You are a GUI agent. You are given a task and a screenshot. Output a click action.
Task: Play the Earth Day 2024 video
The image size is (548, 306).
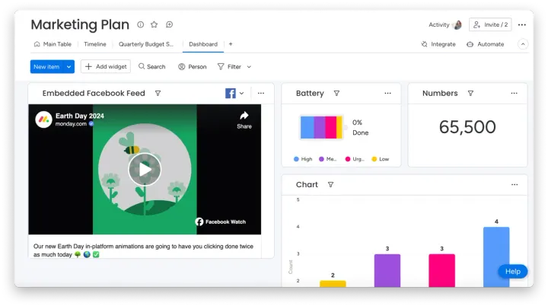(145, 170)
